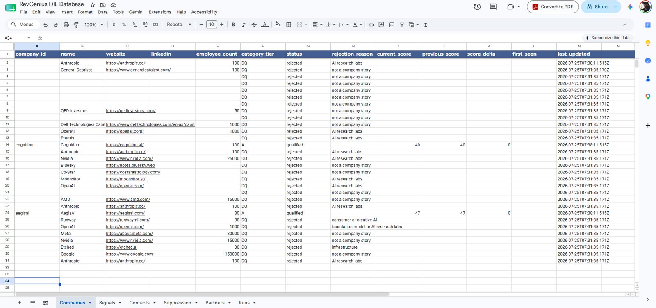Format as currency with dollar icon

point(114,25)
